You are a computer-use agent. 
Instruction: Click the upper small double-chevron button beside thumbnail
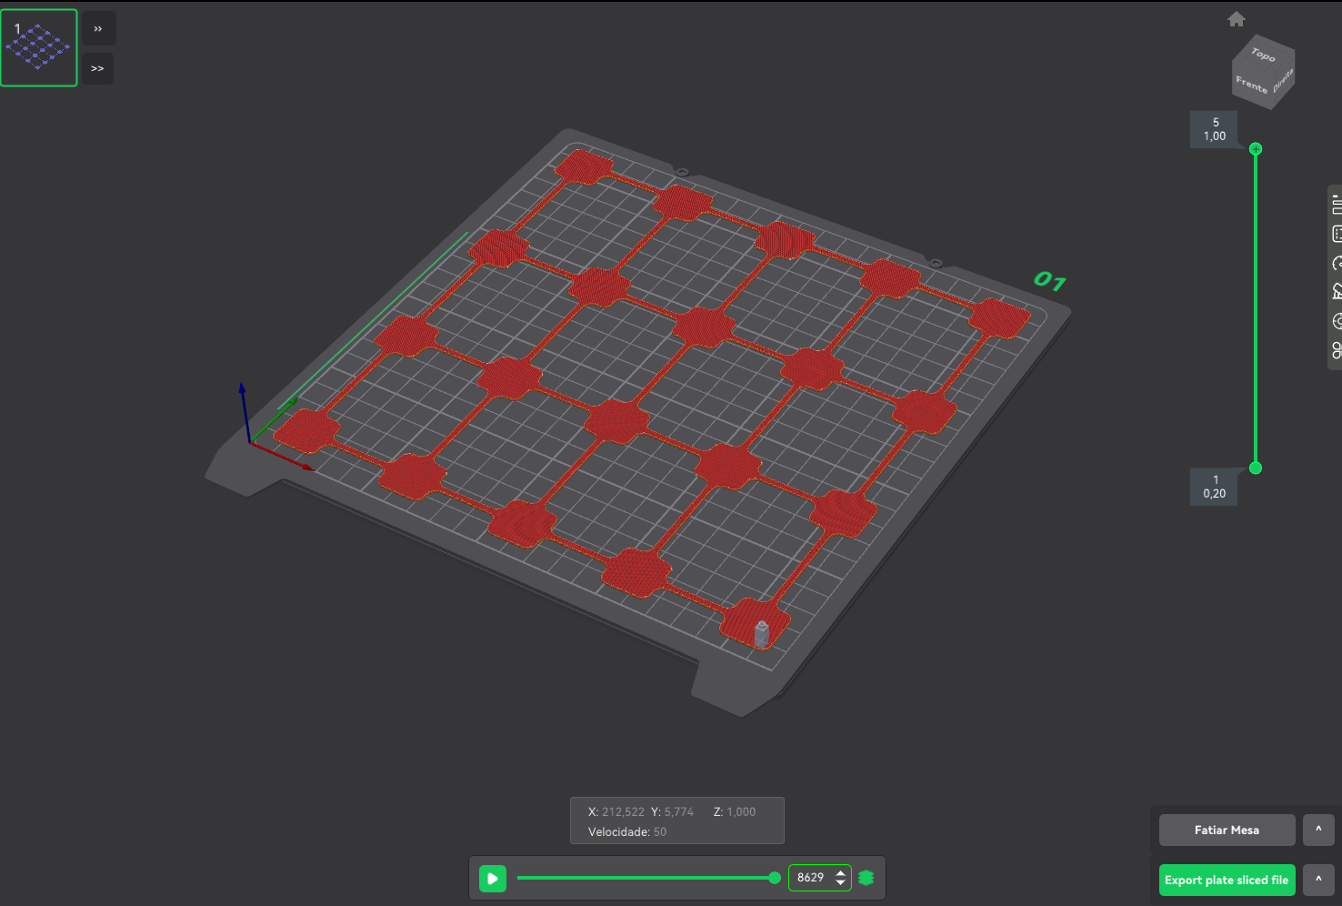[98, 29]
